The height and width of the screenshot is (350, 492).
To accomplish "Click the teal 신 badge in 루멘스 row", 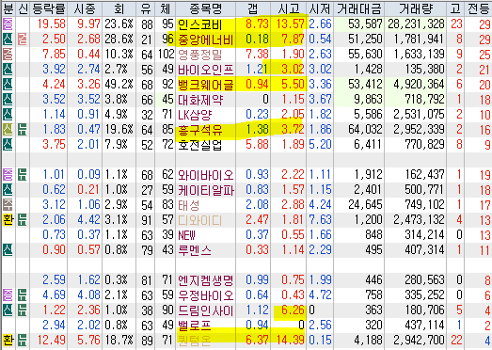I will coord(8,249).
